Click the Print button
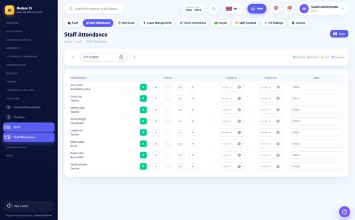Screen dimensions: 355x220 (257, 9)
